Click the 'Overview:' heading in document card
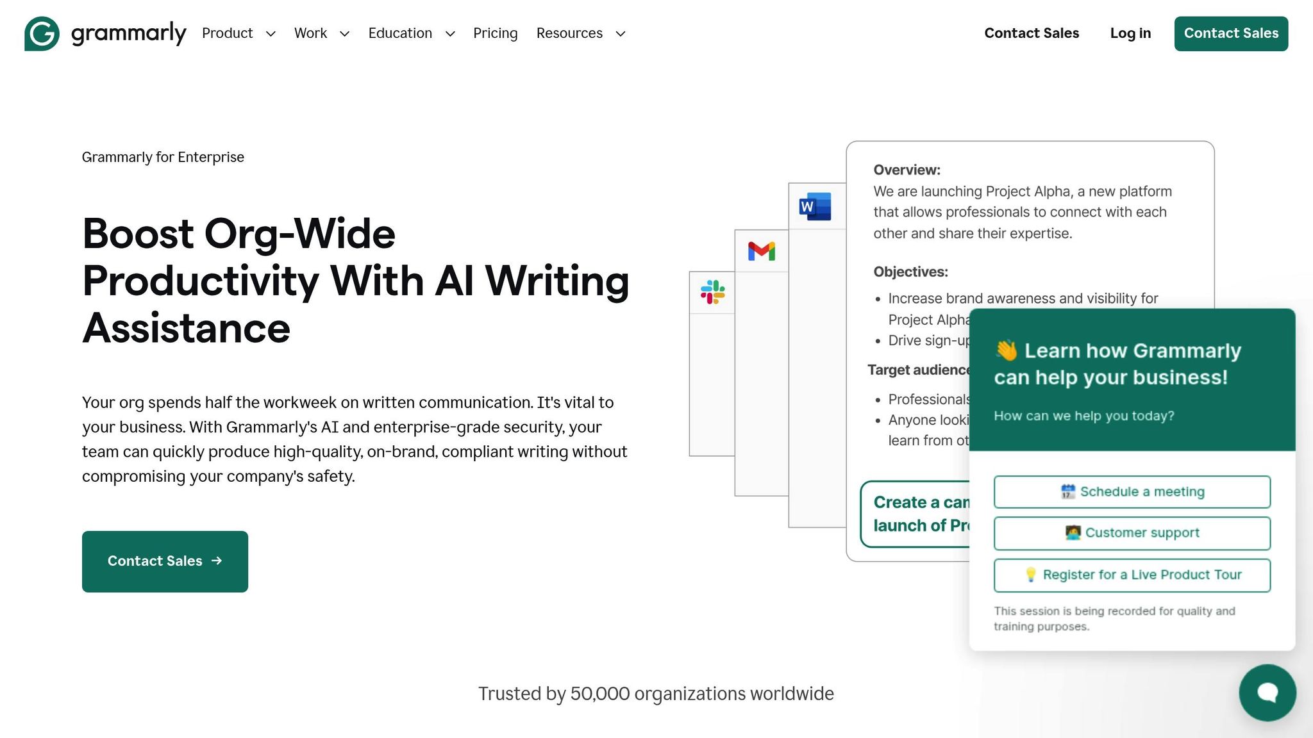 pos(907,170)
